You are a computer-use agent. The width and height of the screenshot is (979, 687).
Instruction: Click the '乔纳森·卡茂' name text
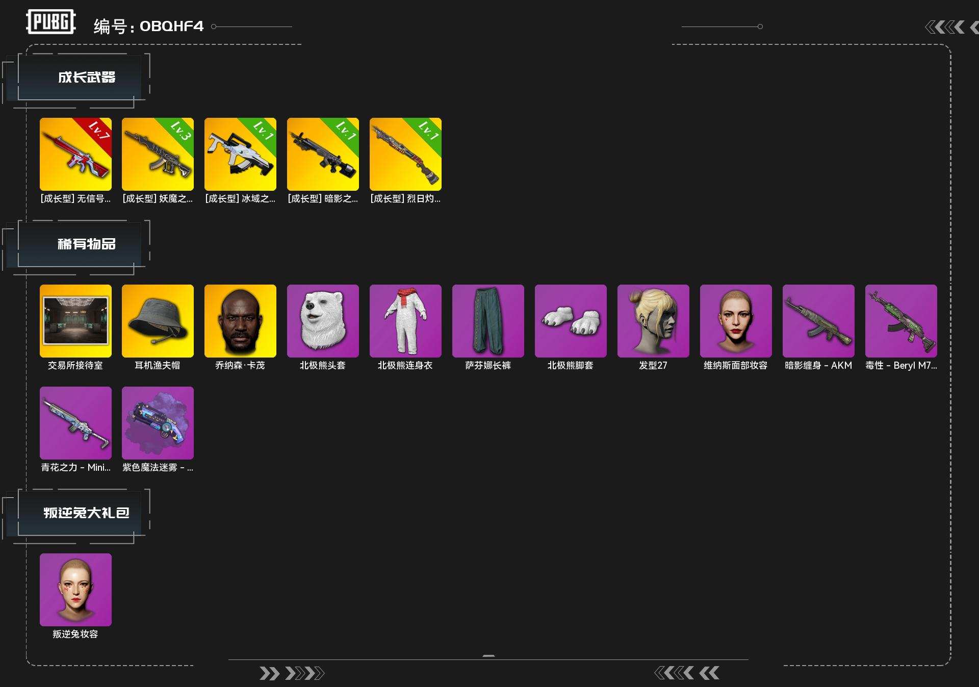point(240,365)
